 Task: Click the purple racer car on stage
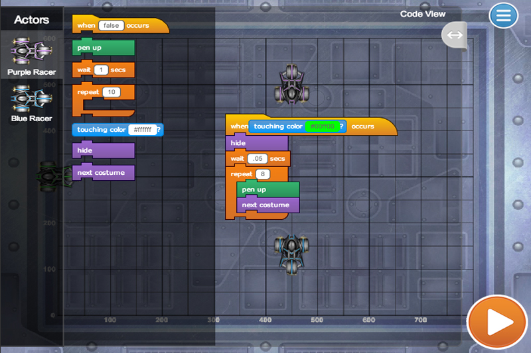pos(291,83)
